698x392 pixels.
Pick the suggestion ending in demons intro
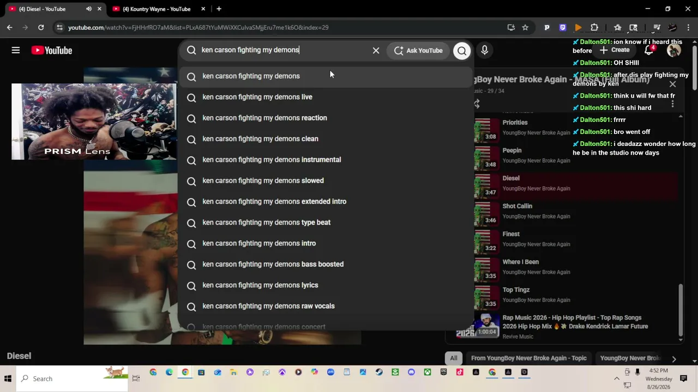(x=326, y=243)
